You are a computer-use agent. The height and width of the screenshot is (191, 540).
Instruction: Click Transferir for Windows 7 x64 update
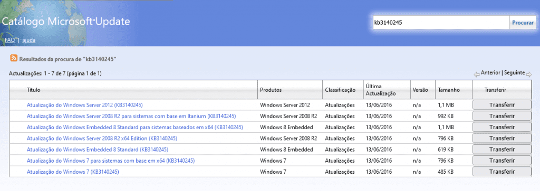502,161
